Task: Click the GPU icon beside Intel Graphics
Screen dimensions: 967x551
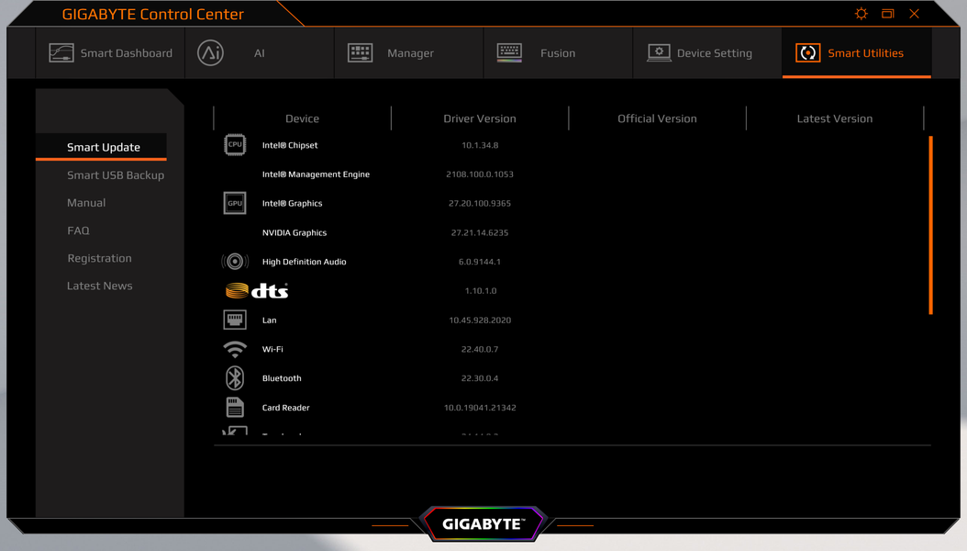Action: [235, 203]
